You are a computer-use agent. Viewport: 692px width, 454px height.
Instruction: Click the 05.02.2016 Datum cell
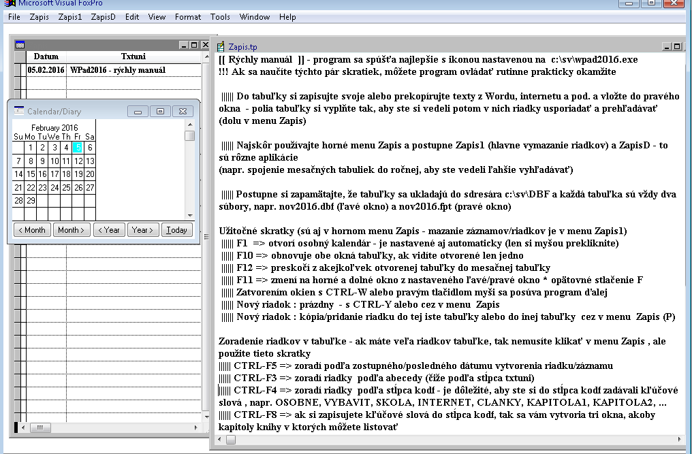click(x=46, y=70)
